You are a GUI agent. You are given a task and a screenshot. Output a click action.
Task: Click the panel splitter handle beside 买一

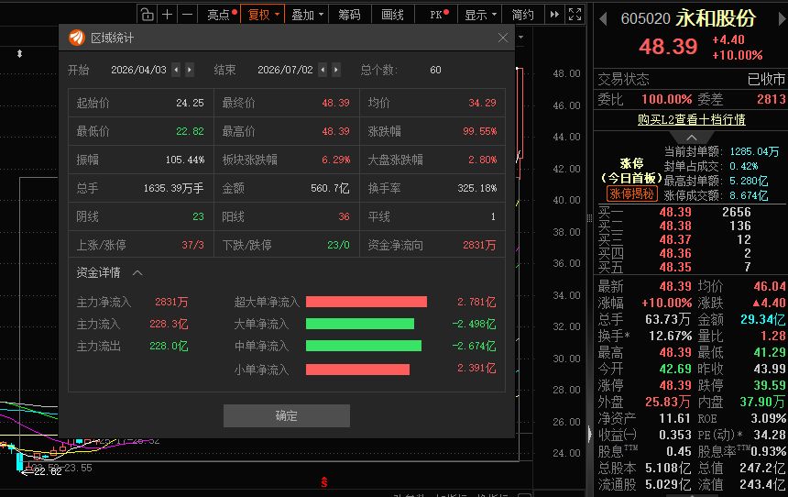tap(589, 218)
